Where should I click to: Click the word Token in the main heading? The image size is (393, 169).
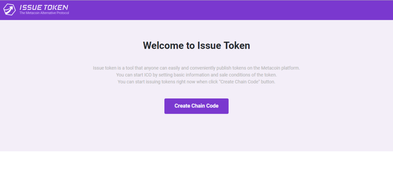(x=237, y=46)
